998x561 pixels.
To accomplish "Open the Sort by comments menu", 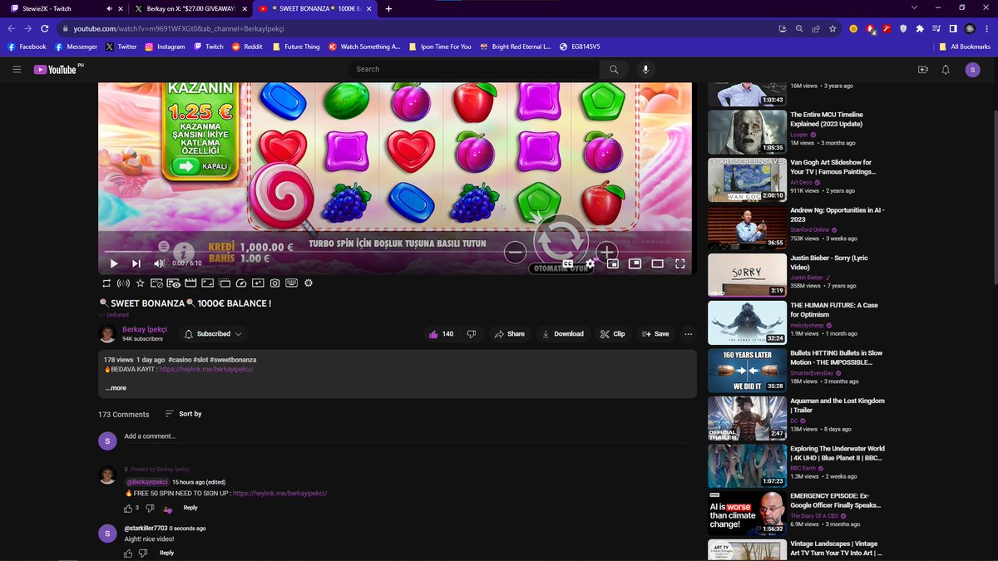I will (183, 414).
